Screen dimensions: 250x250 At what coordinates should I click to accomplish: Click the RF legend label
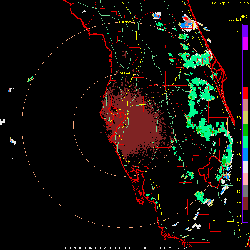pyautogui.click(x=238, y=31)
